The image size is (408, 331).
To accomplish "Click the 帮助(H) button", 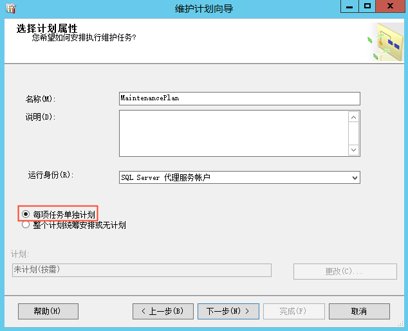I will (48, 311).
